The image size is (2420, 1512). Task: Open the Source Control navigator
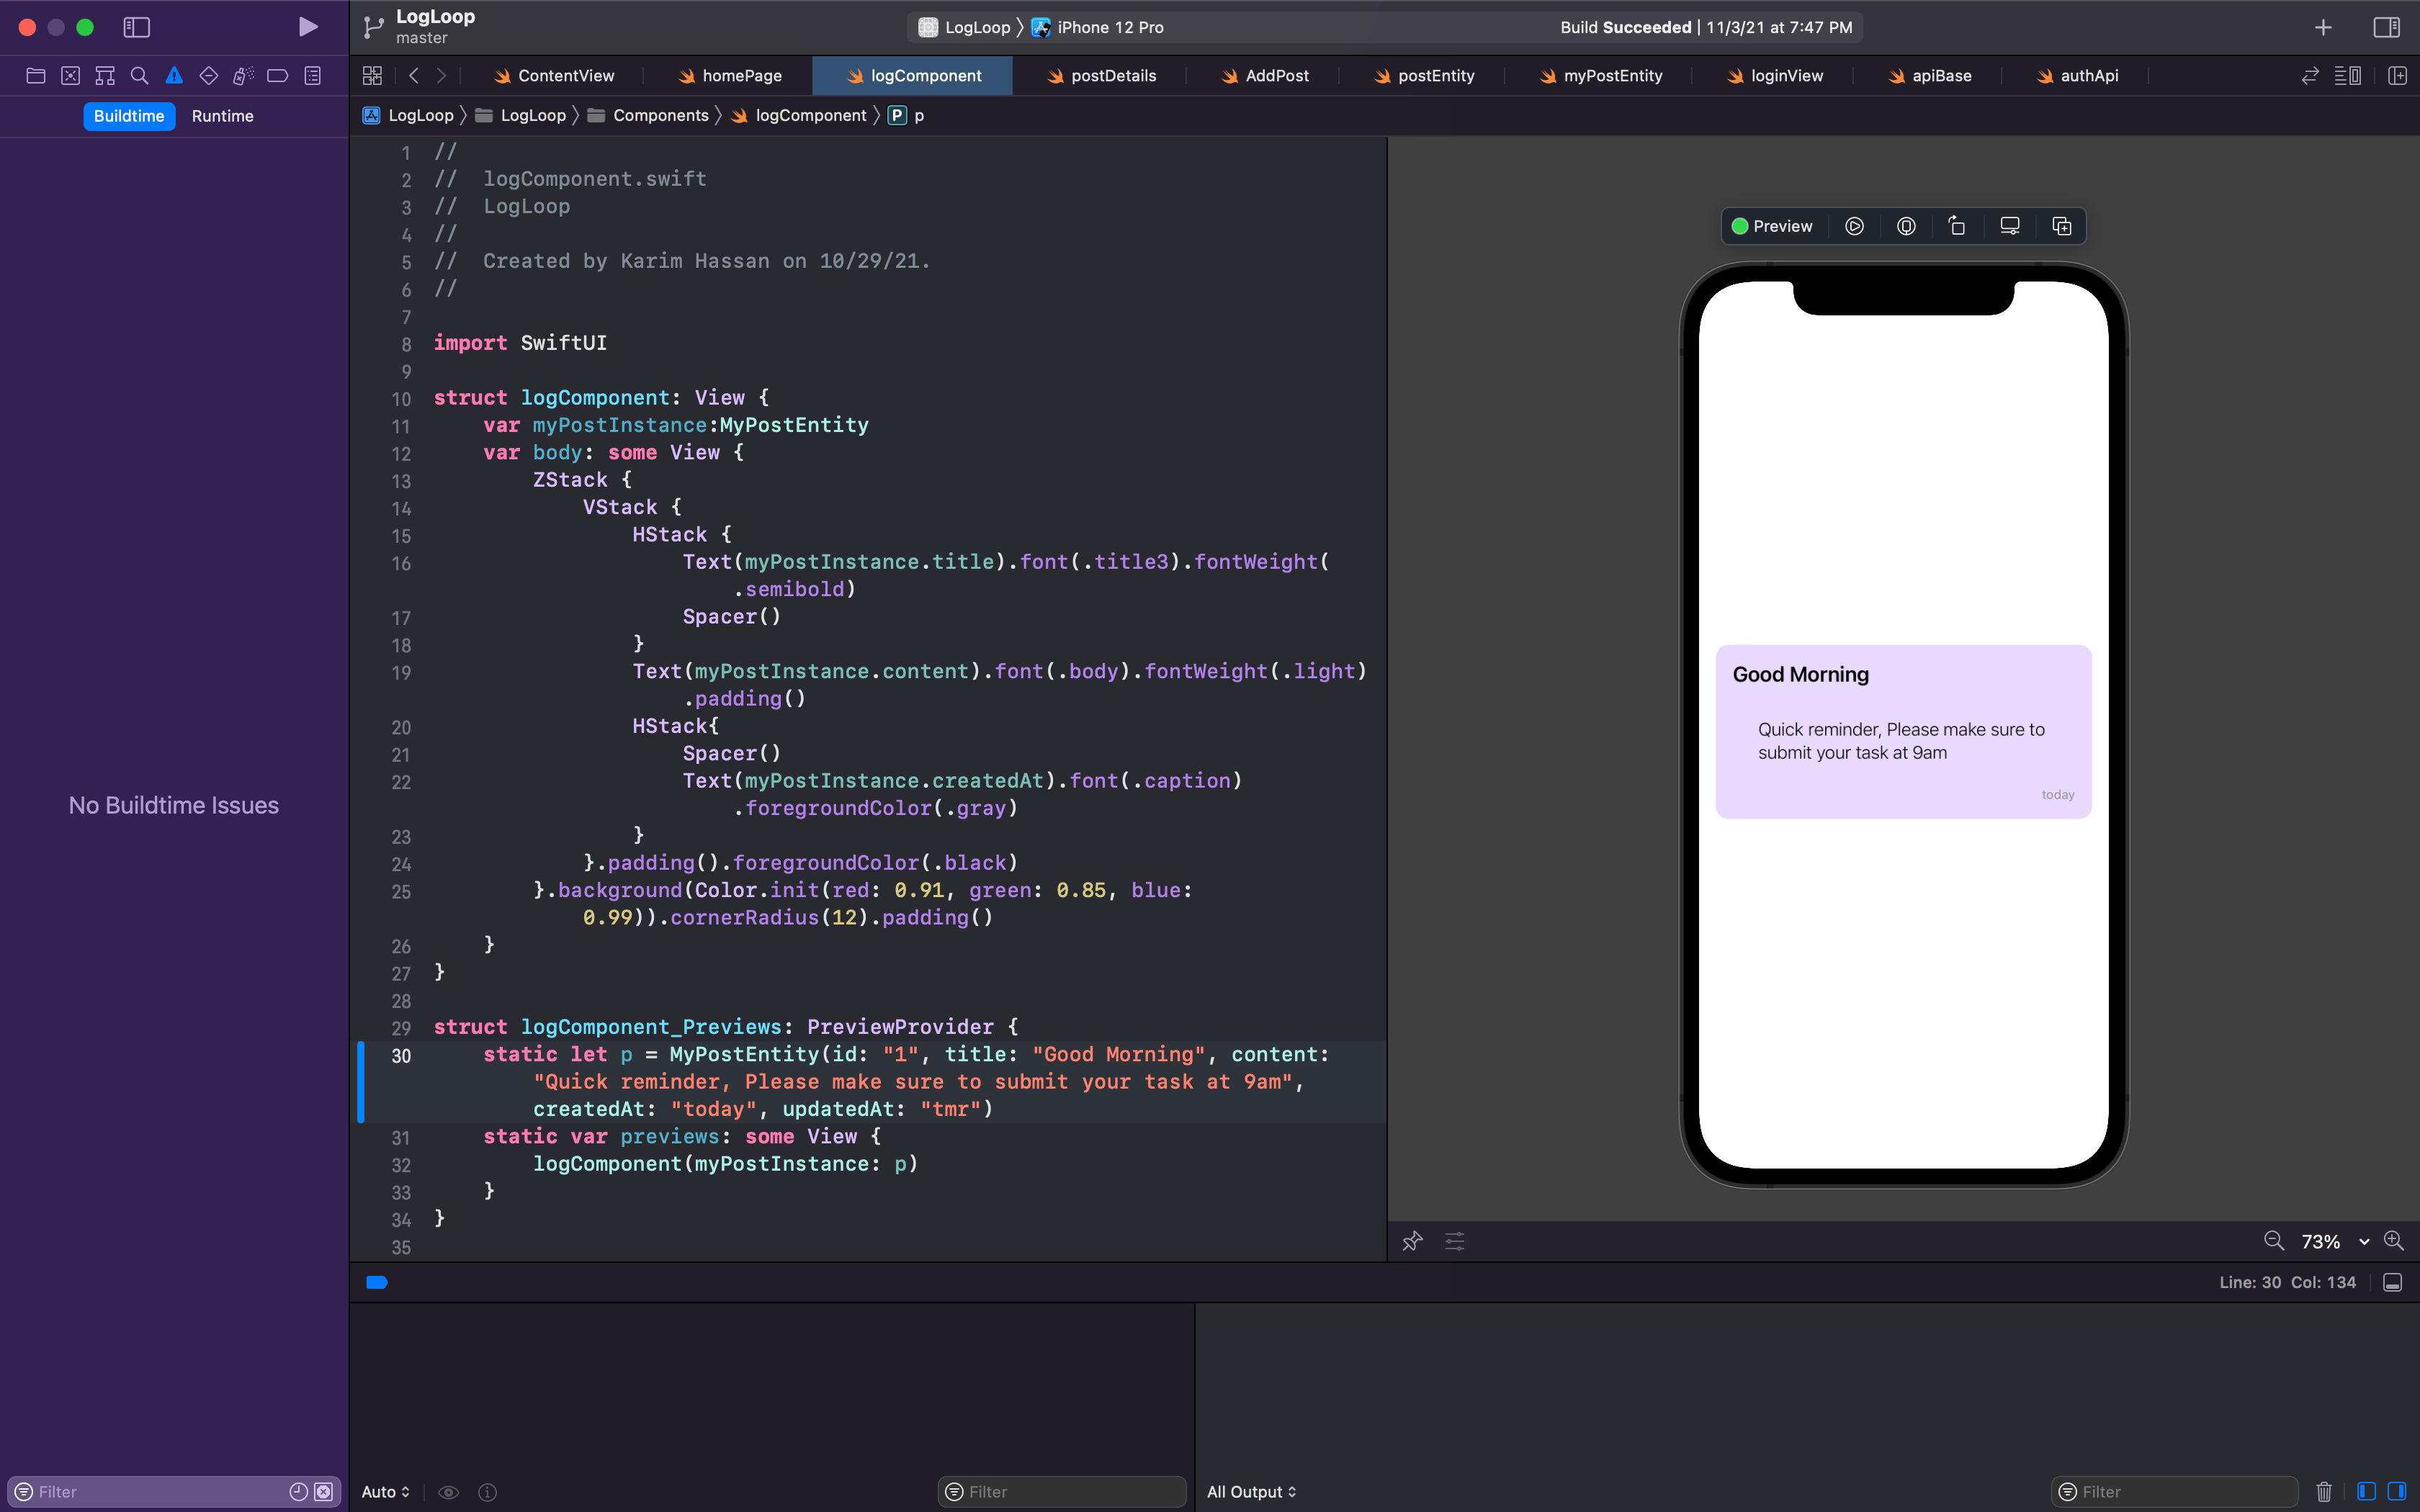[70, 76]
